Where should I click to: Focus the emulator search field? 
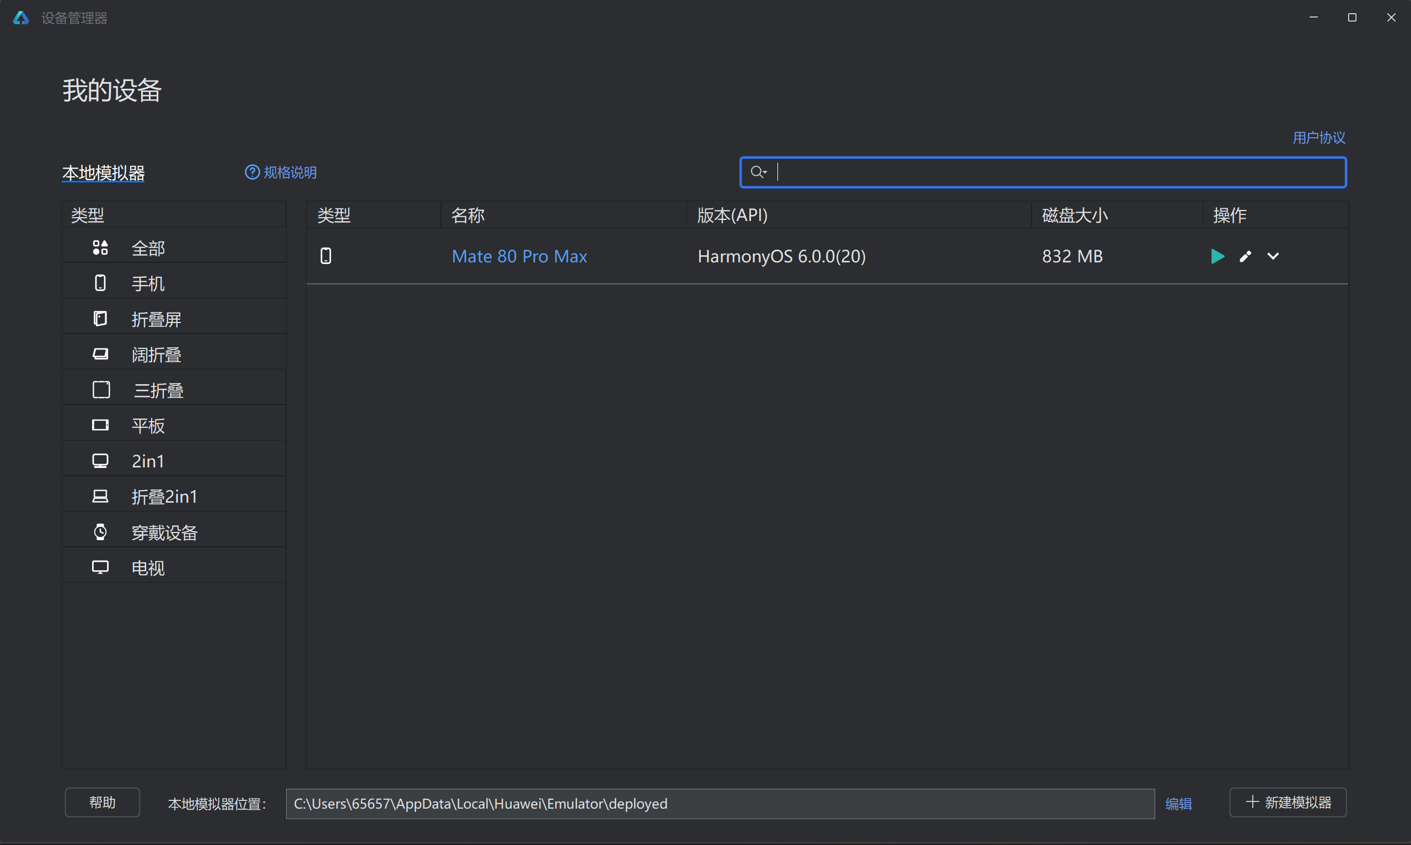pyautogui.click(x=1043, y=172)
